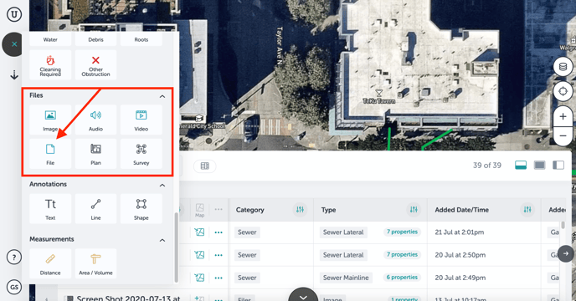Show 20 Jul 2:50pm Sewer Lateral on map
Viewport: 576px width, 301px height.
point(199,255)
